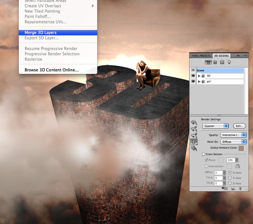Click the mesh icon beside the 3D row
Image resolution: width=253 pixels, height=224 pixels.
[203, 76]
